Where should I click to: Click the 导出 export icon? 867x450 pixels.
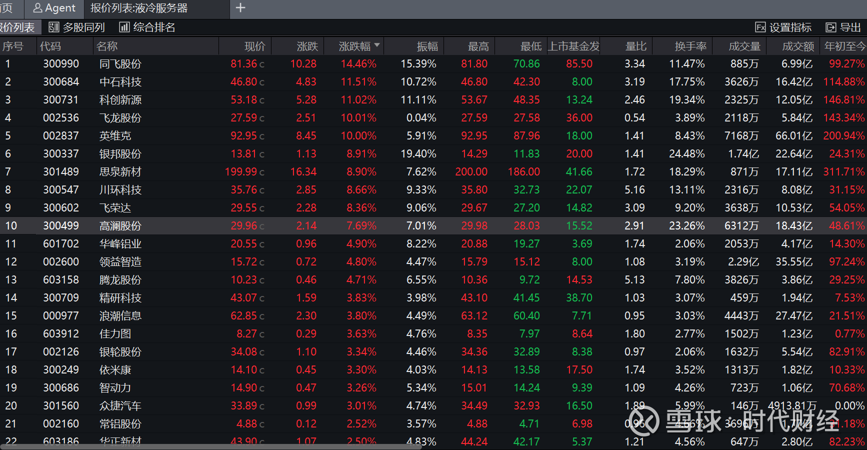pos(830,27)
